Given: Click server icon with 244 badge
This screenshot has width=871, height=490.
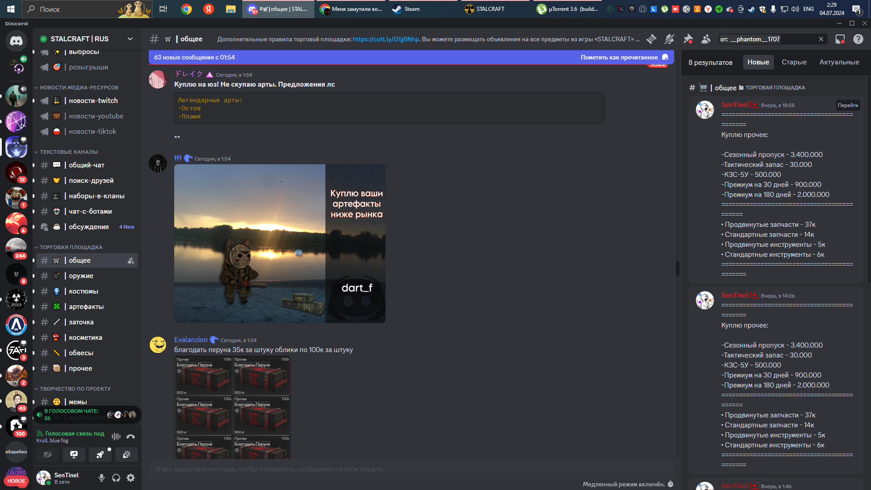Looking at the screenshot, I should (16, 249).
